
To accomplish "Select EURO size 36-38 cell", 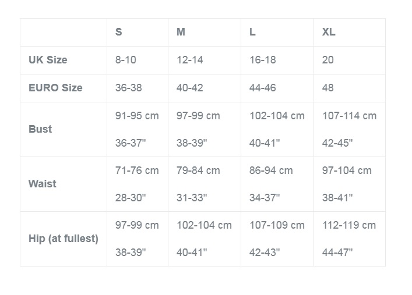I will coord(129,88).
